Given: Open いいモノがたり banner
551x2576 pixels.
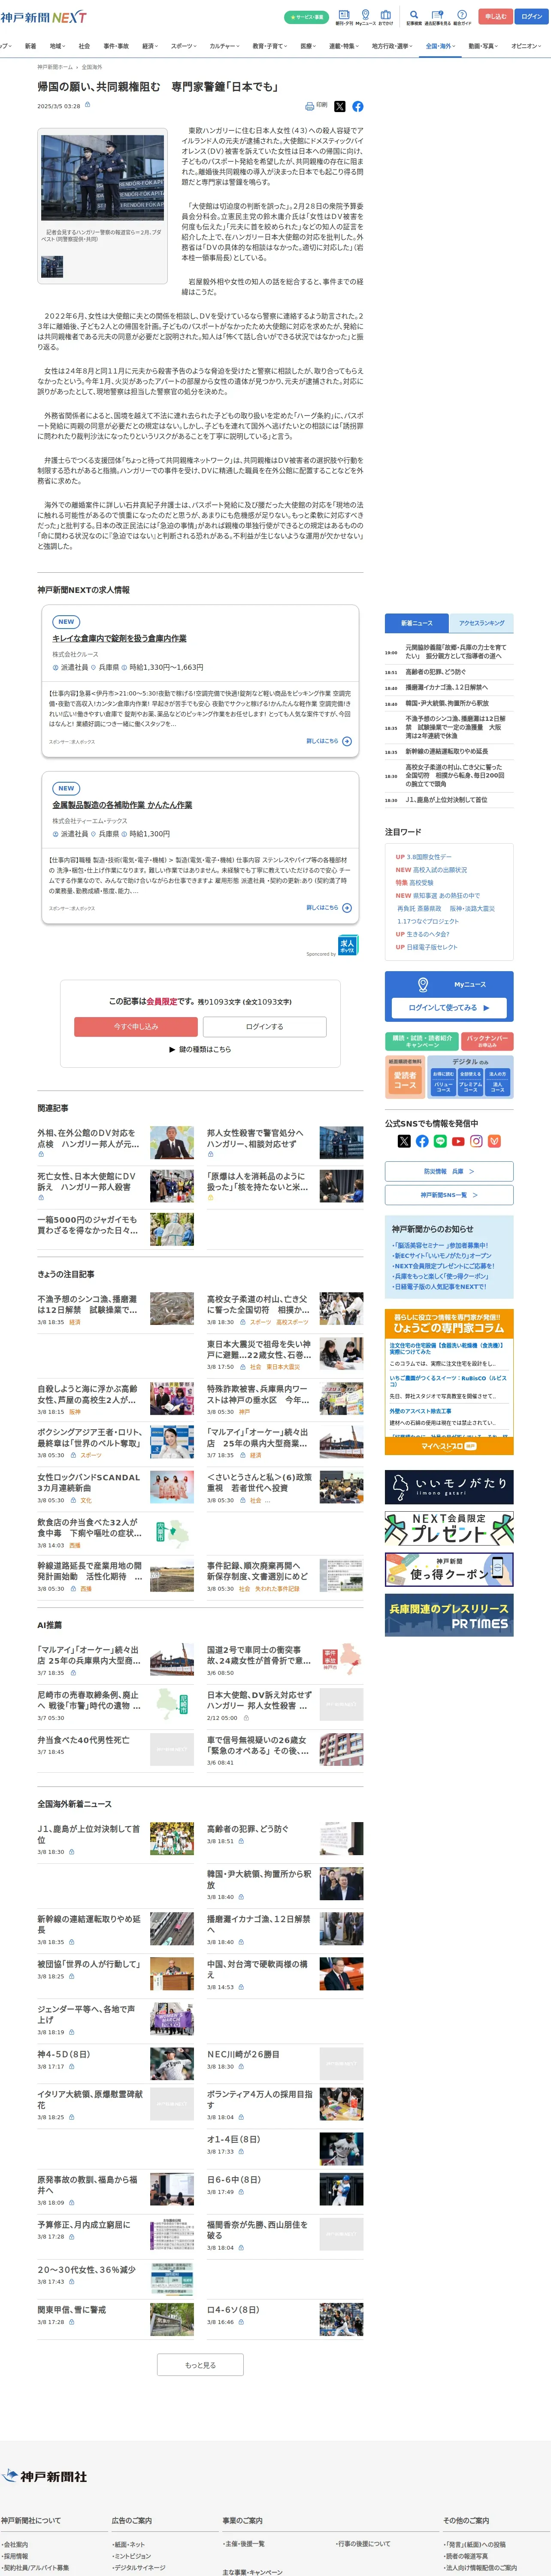Looking at the screenshot, I should tap(449, 1487).
